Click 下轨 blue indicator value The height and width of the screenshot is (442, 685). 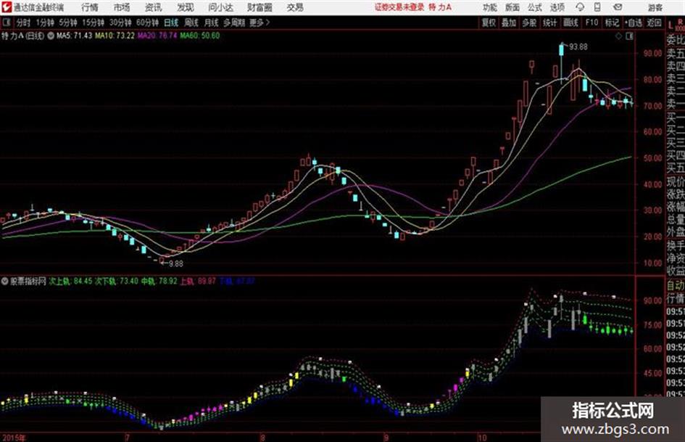coord(236,281)
